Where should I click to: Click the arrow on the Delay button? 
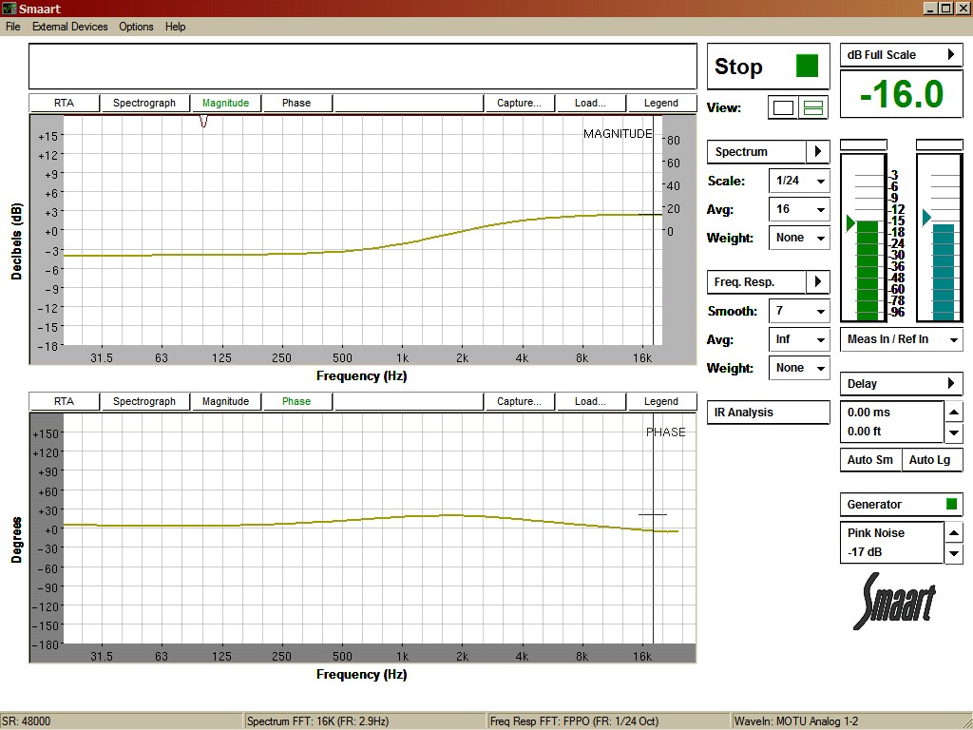(950, 384)
